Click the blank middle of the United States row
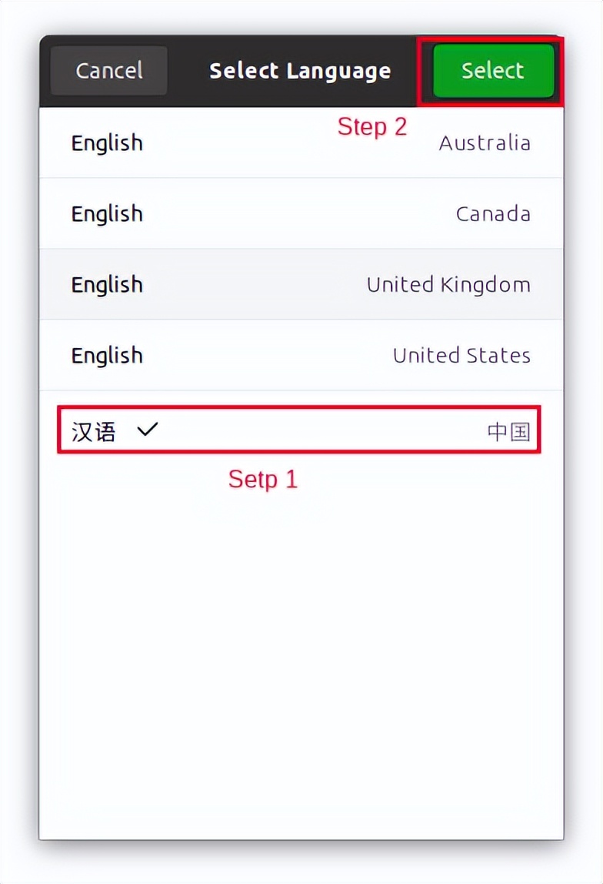The height and width of the screenshot is (884, 603). (269, 356)
